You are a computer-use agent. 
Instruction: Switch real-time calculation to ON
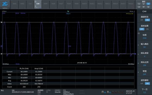click(x=147, y=29)
